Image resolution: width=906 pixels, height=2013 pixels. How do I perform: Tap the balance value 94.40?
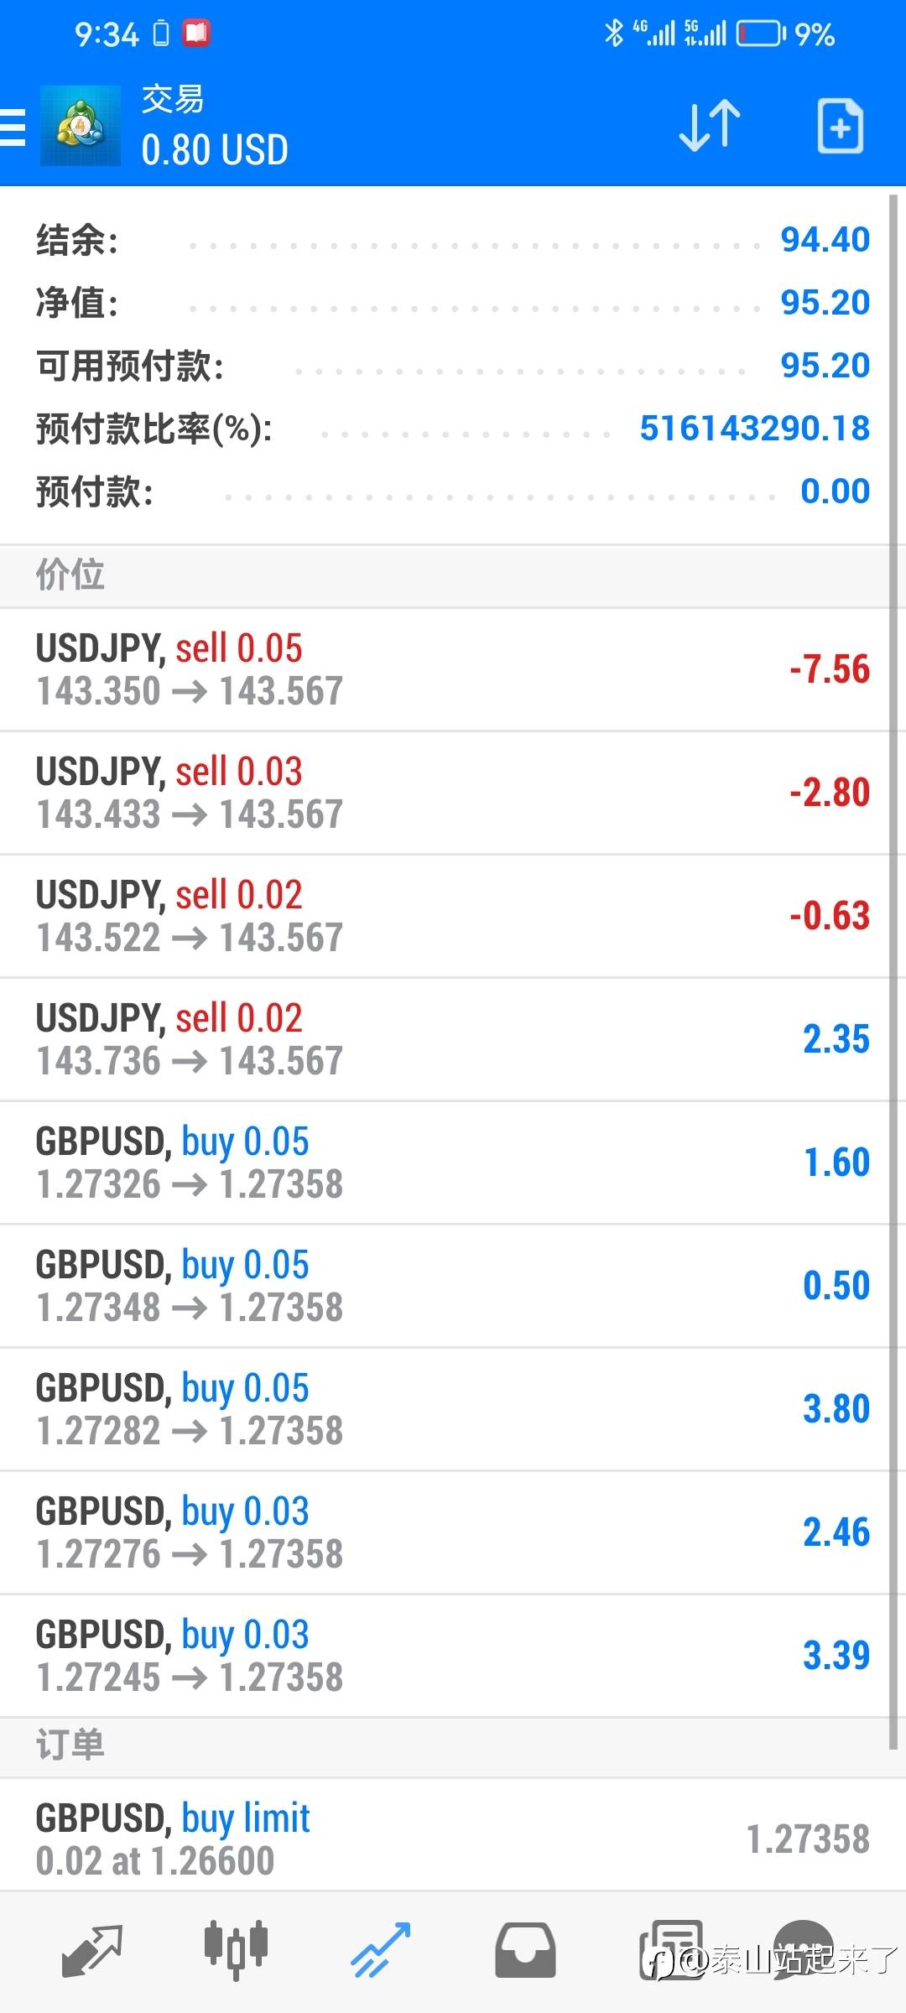coord(825,240)
